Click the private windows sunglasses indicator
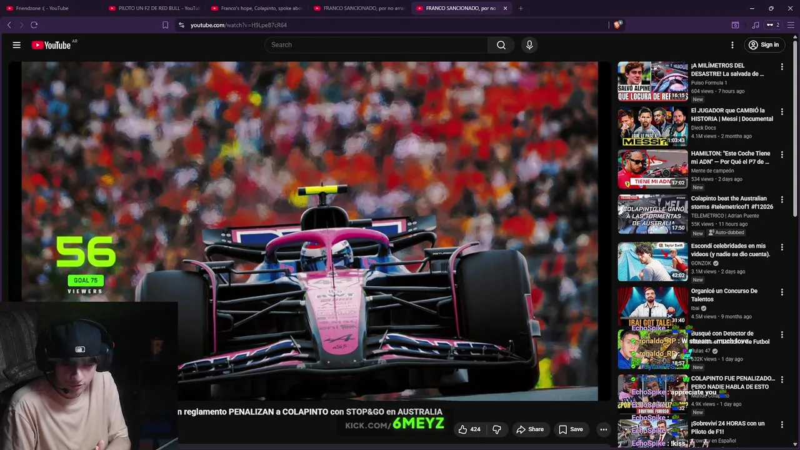 pos(774,25)
